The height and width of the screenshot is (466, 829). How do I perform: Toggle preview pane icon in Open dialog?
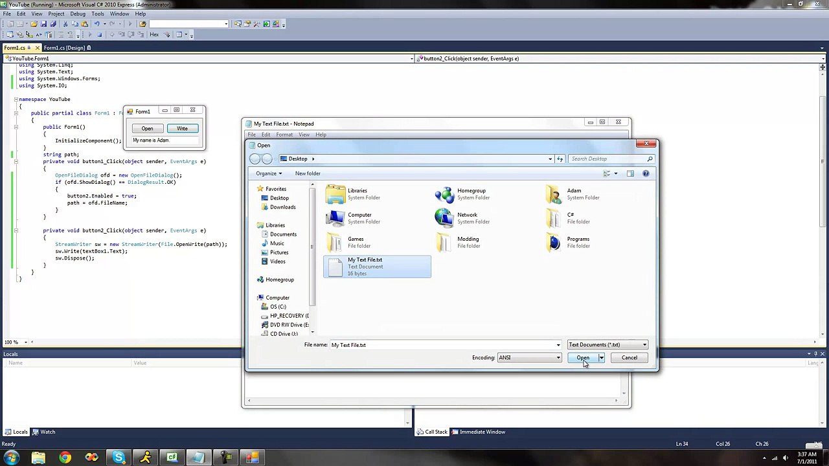click(x=630, y=173)
